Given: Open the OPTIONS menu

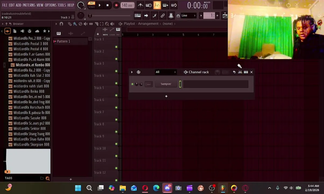Looking at the screenshot, I should tap(50, 5).
